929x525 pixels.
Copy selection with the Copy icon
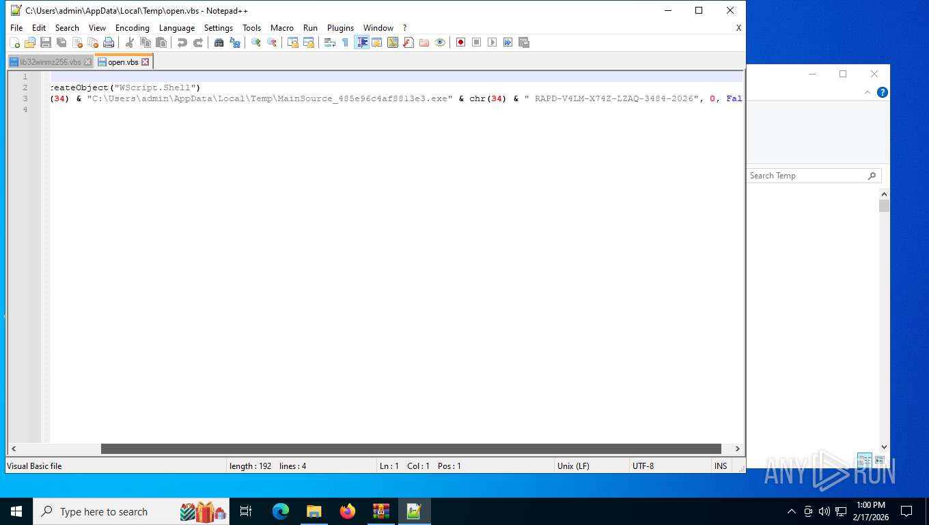tap(145, 42)
